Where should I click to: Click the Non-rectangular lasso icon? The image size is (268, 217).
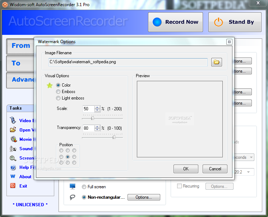pyautogui.click(x=73, y=197)
